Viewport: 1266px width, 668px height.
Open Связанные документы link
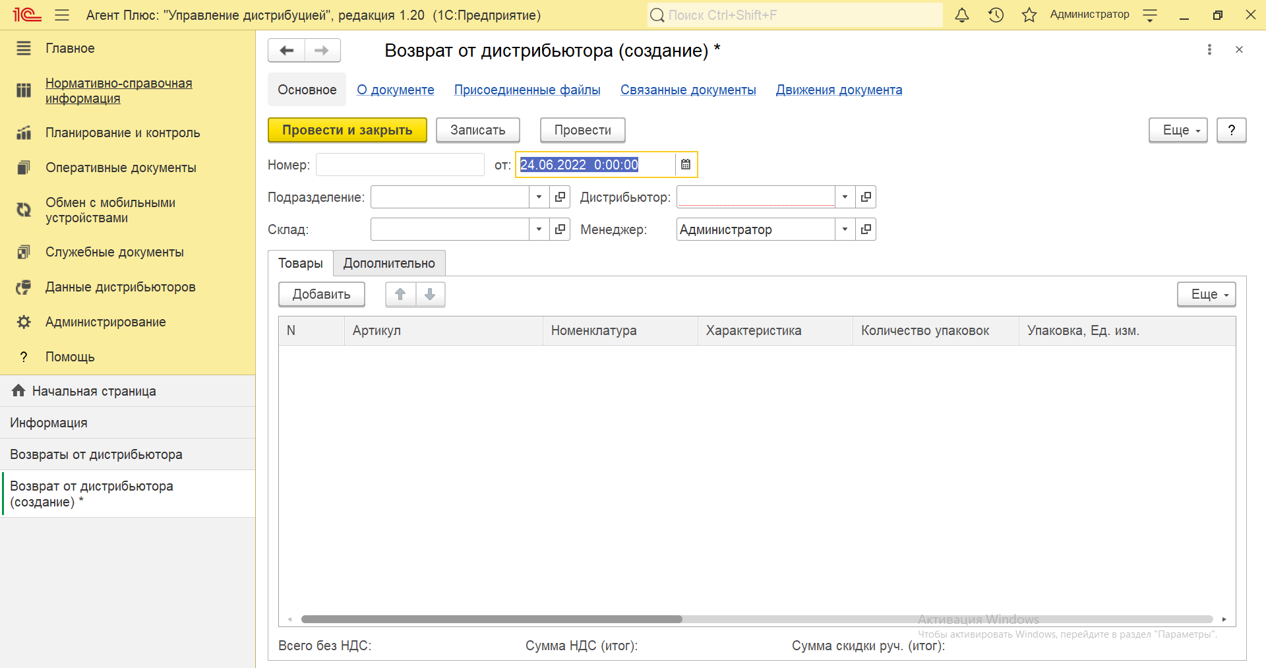(x=688, y=90)
